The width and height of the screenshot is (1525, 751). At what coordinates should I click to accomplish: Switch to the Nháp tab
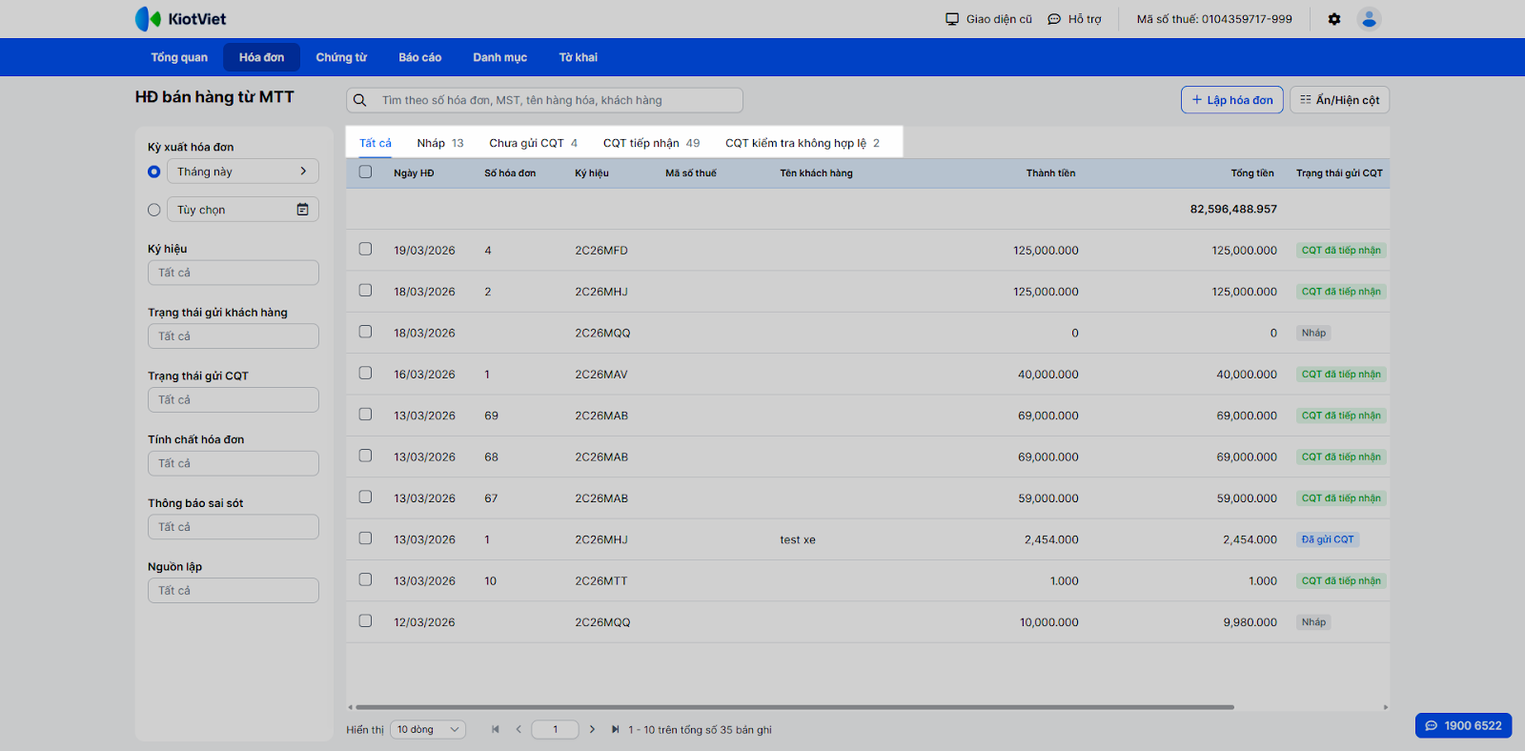click(439, 143)
